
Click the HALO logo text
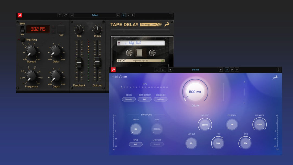[x=119, y=77]
